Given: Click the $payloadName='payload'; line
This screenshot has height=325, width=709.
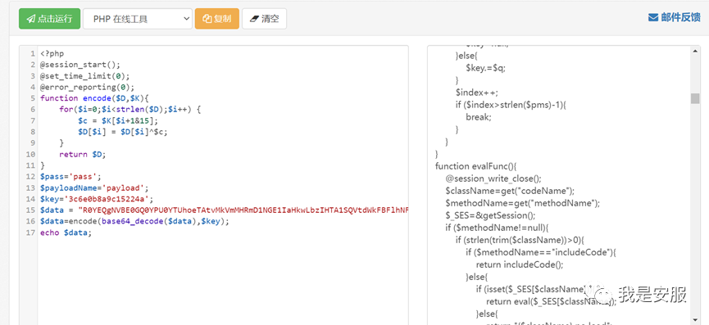Looking at the screenshot, I should click(x=94, y=187).
